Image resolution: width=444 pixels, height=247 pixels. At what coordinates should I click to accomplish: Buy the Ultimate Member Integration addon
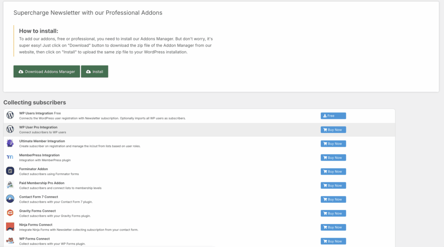pyautogui.click(x=333, y=144)
